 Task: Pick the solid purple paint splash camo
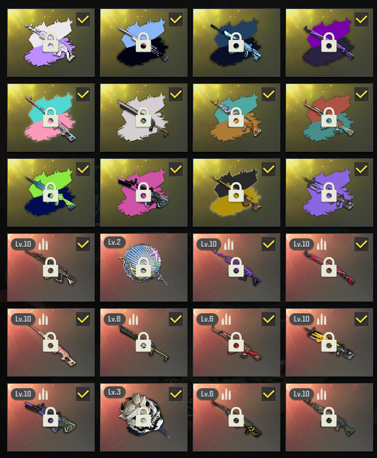click(x=329, y=193)
